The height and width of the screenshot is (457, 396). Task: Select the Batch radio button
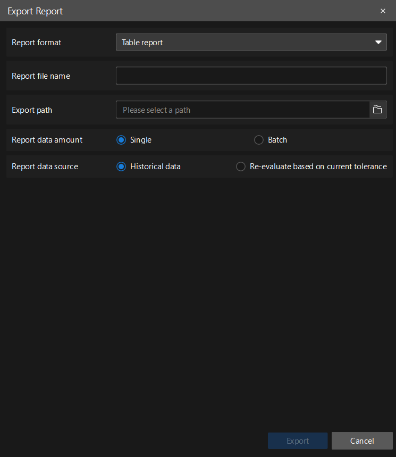pos(259,139)
